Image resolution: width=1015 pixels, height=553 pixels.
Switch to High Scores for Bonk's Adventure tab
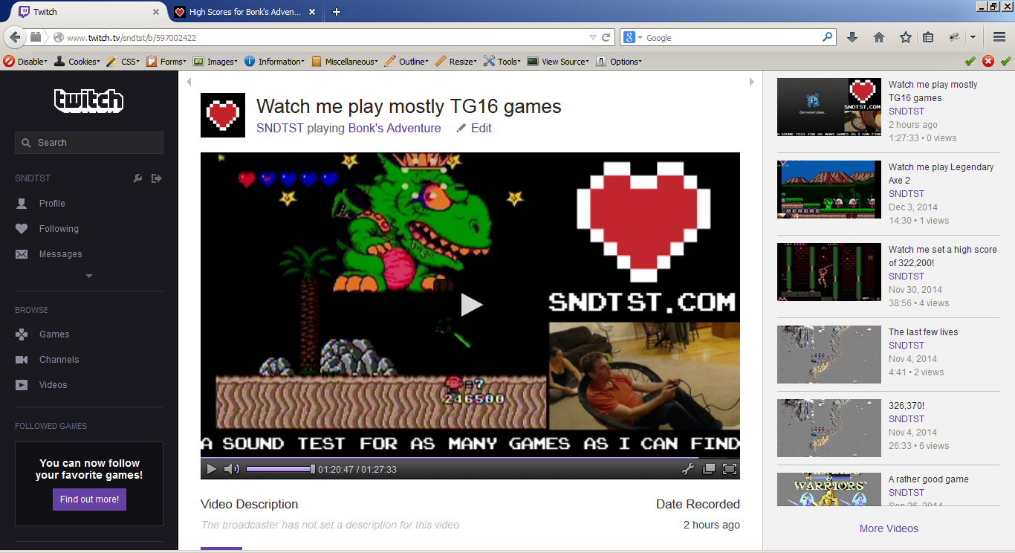point(245,12)
